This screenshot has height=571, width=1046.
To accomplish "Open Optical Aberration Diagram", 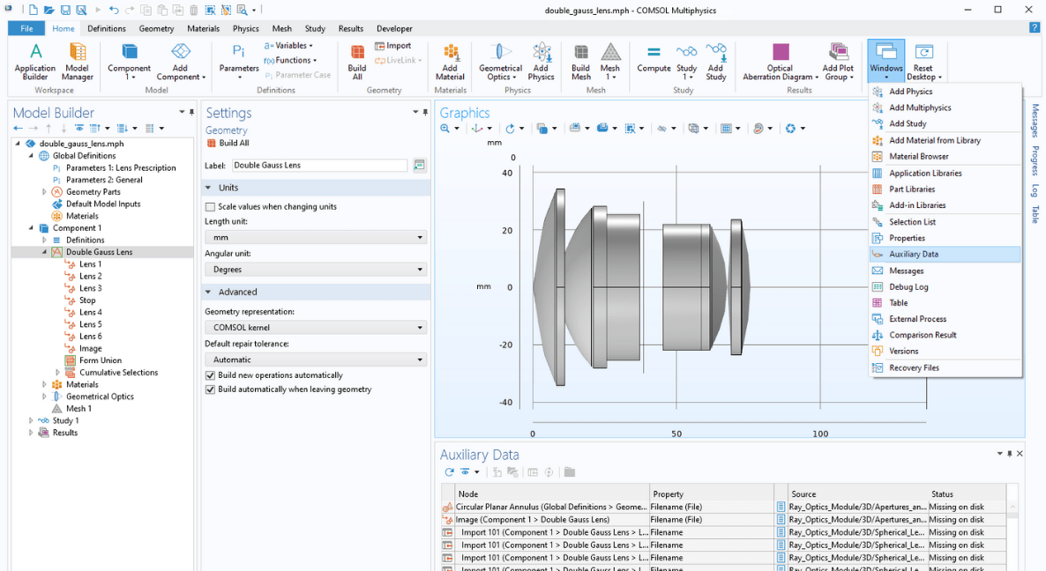I will (x=779, y=60).
